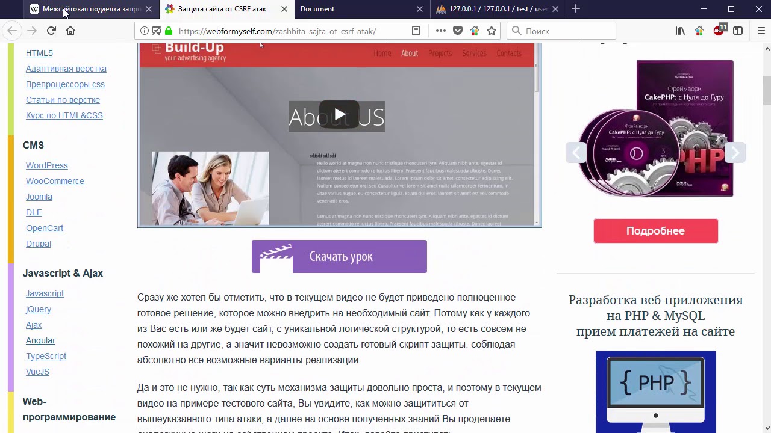Toggle the sidebars toolbar icon
Screen dimensions: 771x433
pyautogui.click(x=738, y=31)
